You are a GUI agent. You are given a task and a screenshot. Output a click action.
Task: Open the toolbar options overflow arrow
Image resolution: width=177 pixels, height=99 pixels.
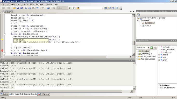[x=121, y=9]
